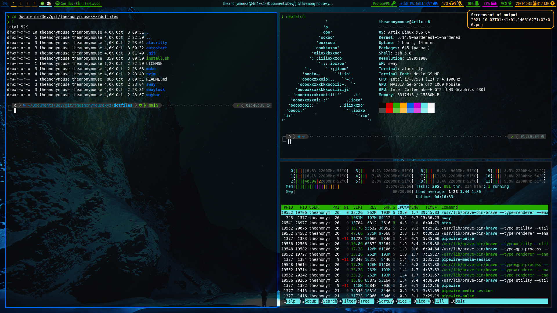Click the Gorillaz - Clint Eastwood track title
This screenshot has width=557, height=313.
(80, 3)
